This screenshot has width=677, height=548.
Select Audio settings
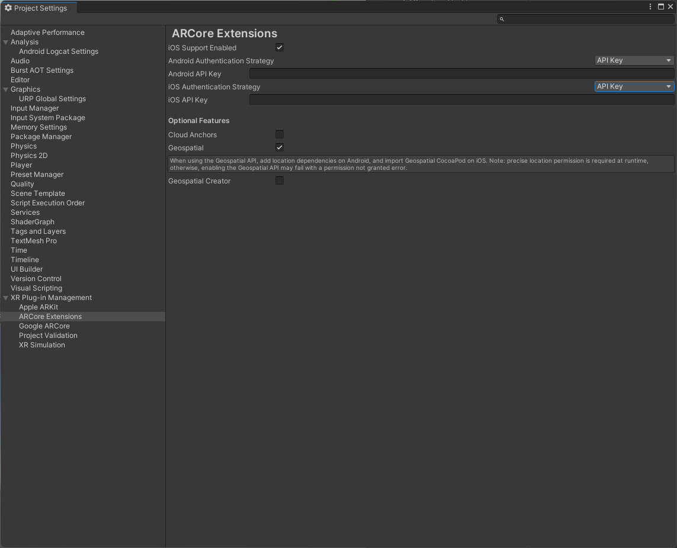20,61
